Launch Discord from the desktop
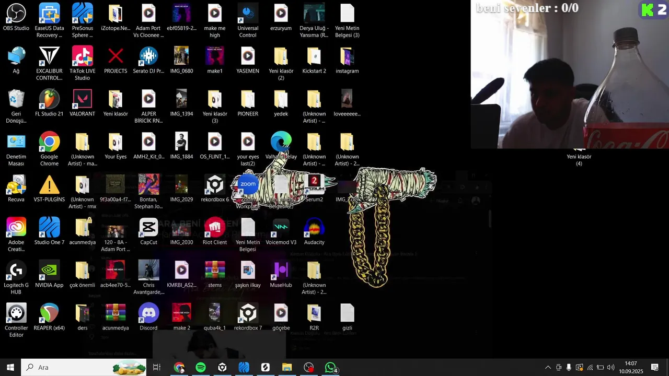669x376 pixels. [148, 317]
